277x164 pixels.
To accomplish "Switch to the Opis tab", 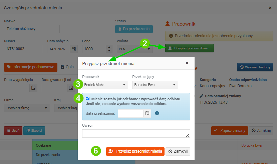I will click(67, 67).
